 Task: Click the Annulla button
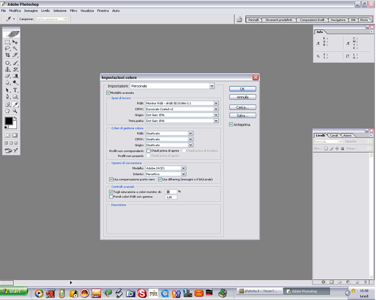click(x=242, y=97)
